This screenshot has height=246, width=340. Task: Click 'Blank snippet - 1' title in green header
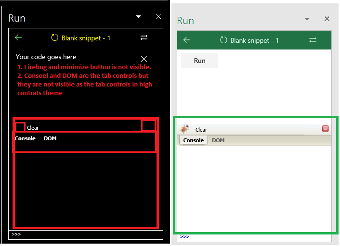[254, 40]
